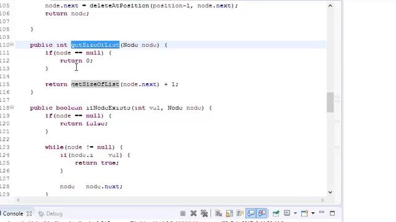The height and width of the screenshot is (222, 396).
Task: Click overview ruler marker near line 123
Action: [x=337, y=147]
